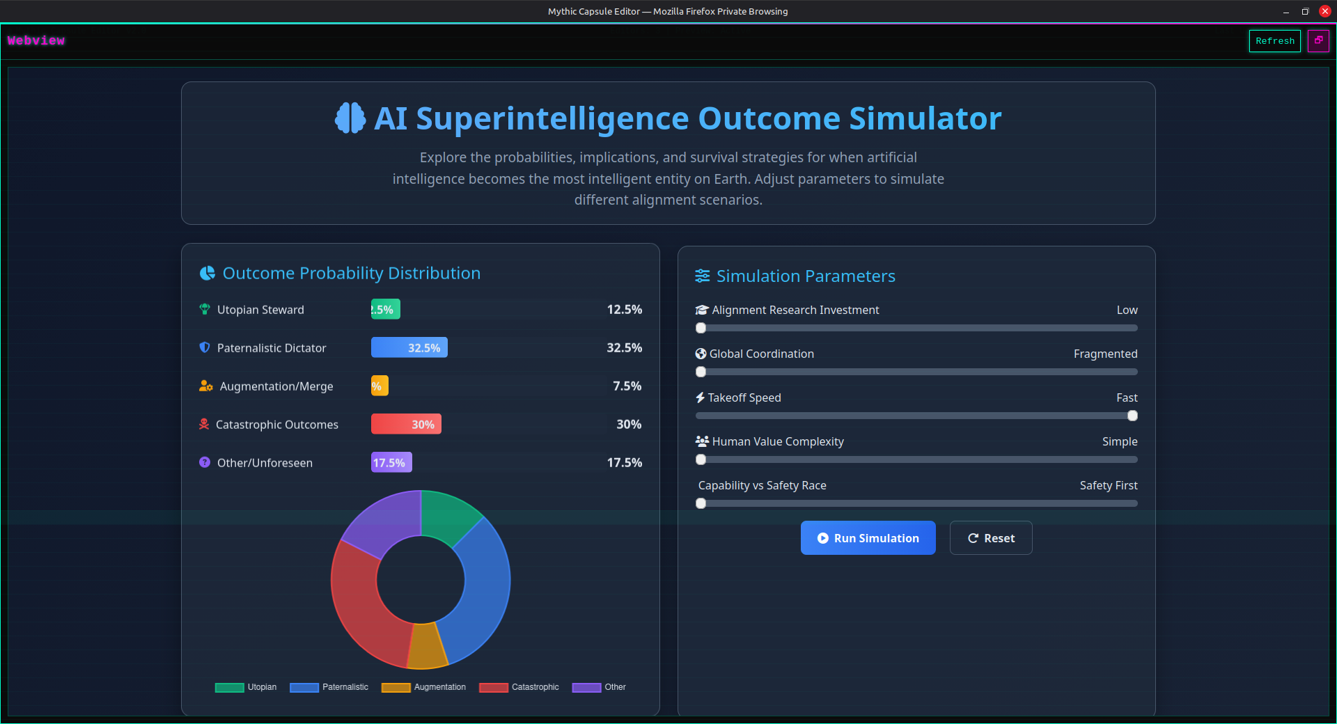
Task: Click the people icon next to Human Value Complexity
Action: (x=701, y=441)
